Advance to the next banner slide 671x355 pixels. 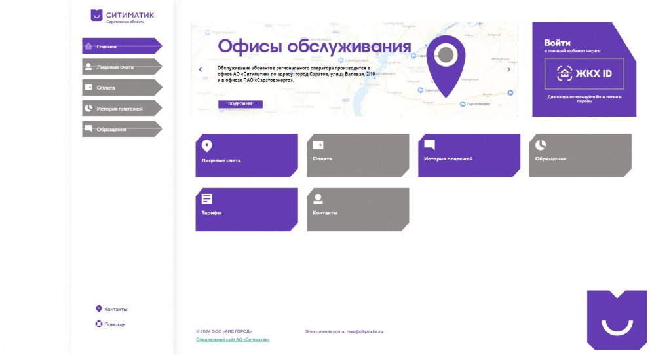coord(508,69)
